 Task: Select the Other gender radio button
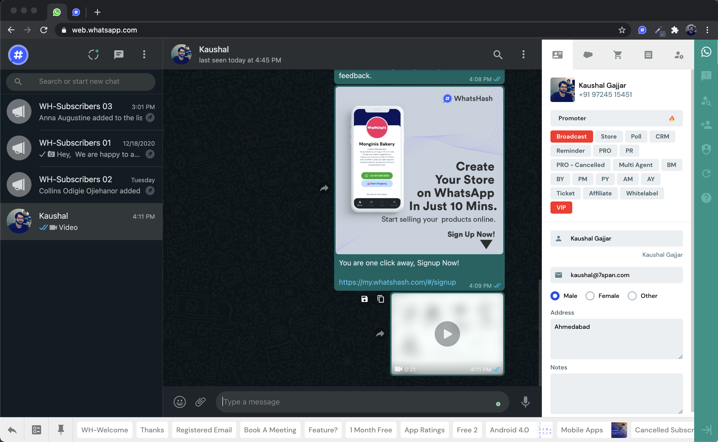pyautogui.click(x=632, y=296)
